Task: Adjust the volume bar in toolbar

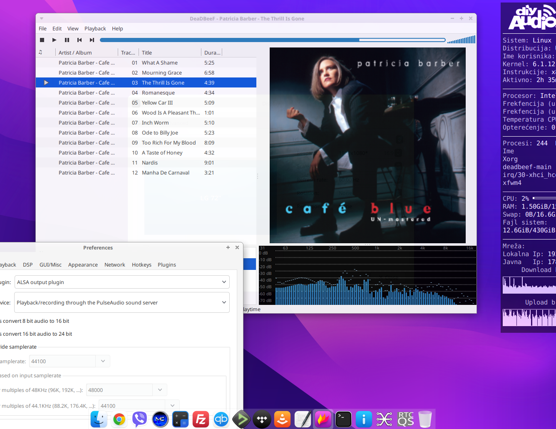Action: click(462, 40)
